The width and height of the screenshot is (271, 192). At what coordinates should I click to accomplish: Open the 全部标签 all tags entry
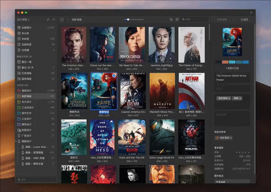pyautogui.click(x=36, y=44)
